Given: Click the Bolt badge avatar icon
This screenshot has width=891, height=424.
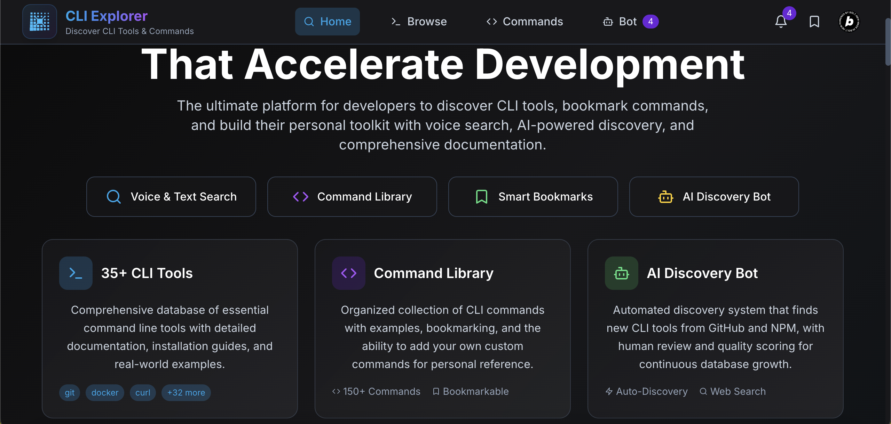Looking at the screenshot, I should [x=849, y=22].
